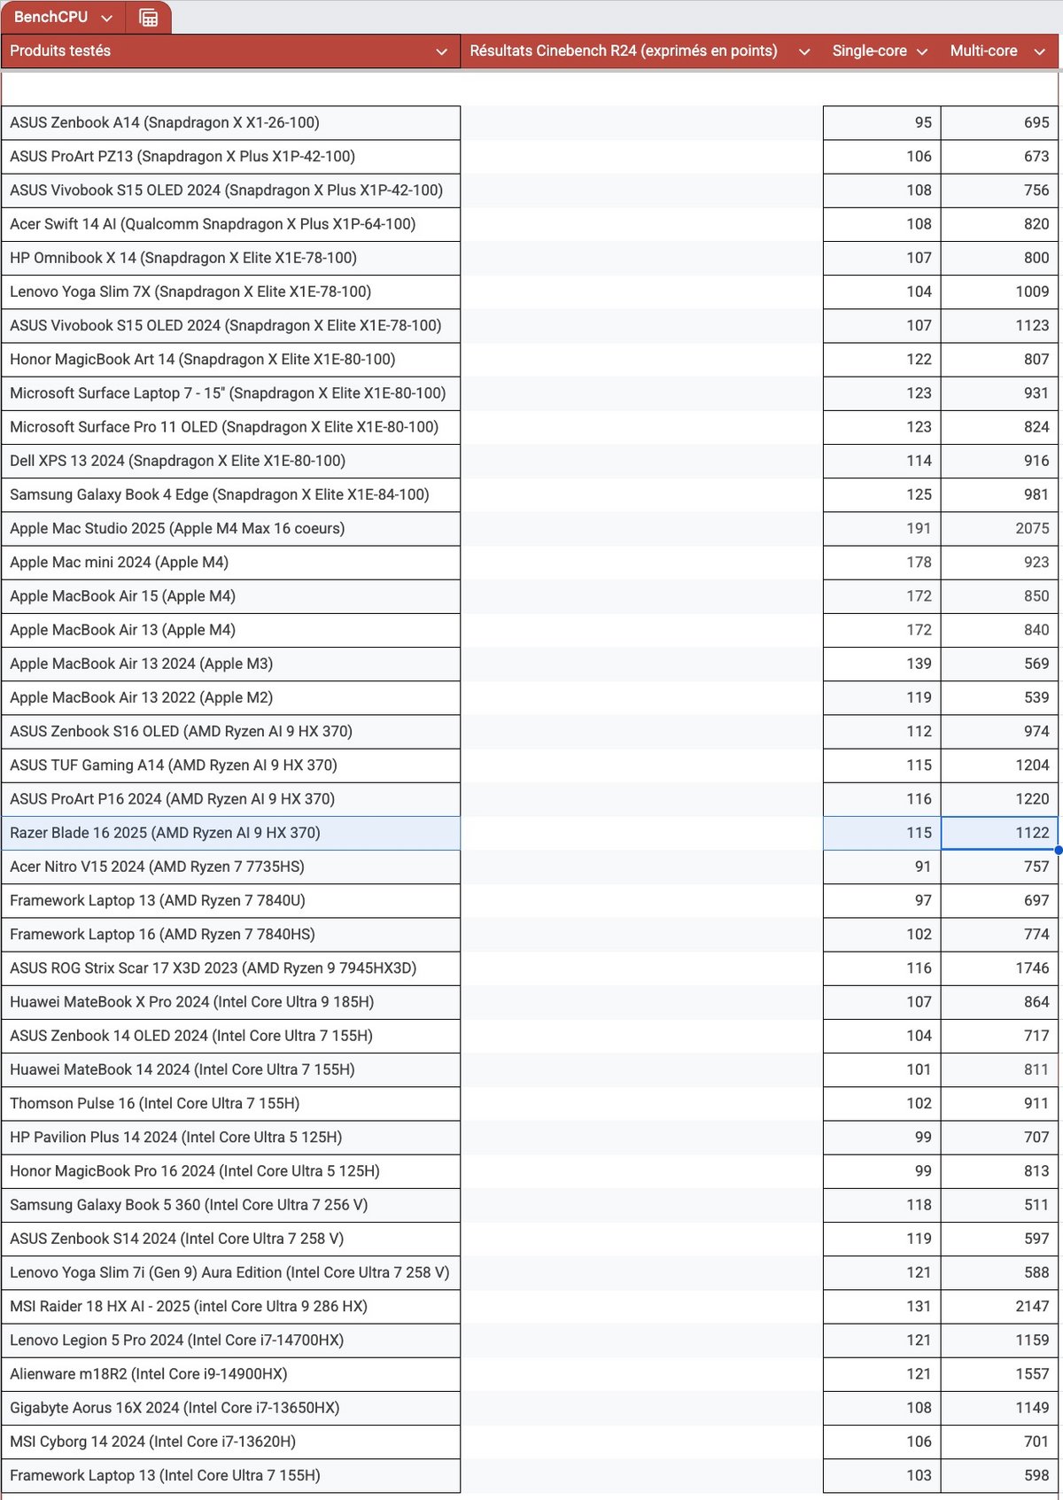Select the multi-core value 695 for Zenbook A14
This screenshot has width=1063, height=1500.
[x=999, y=123]
